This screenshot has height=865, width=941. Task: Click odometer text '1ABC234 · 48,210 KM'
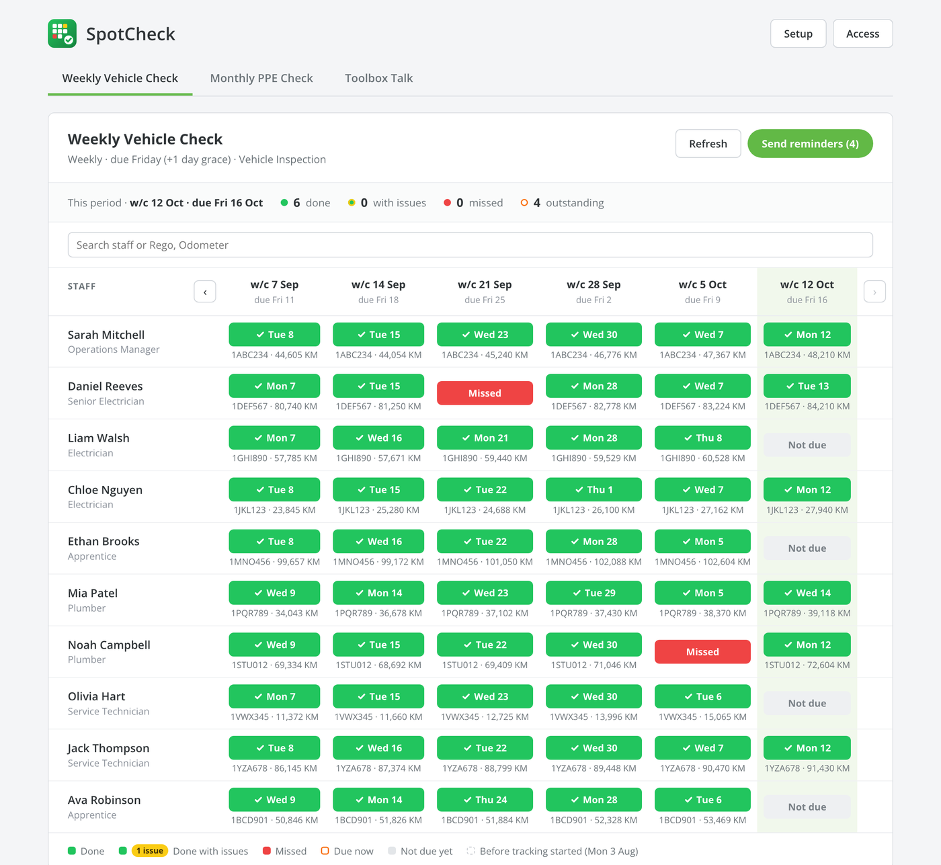pos(807,355)
